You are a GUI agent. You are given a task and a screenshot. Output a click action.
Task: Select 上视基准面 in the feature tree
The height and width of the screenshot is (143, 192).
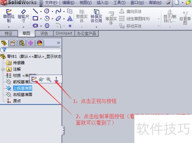pyautogui.click(x=22, y=88)
